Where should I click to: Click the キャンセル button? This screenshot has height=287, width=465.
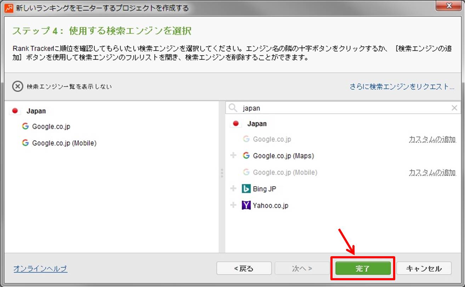424,269
